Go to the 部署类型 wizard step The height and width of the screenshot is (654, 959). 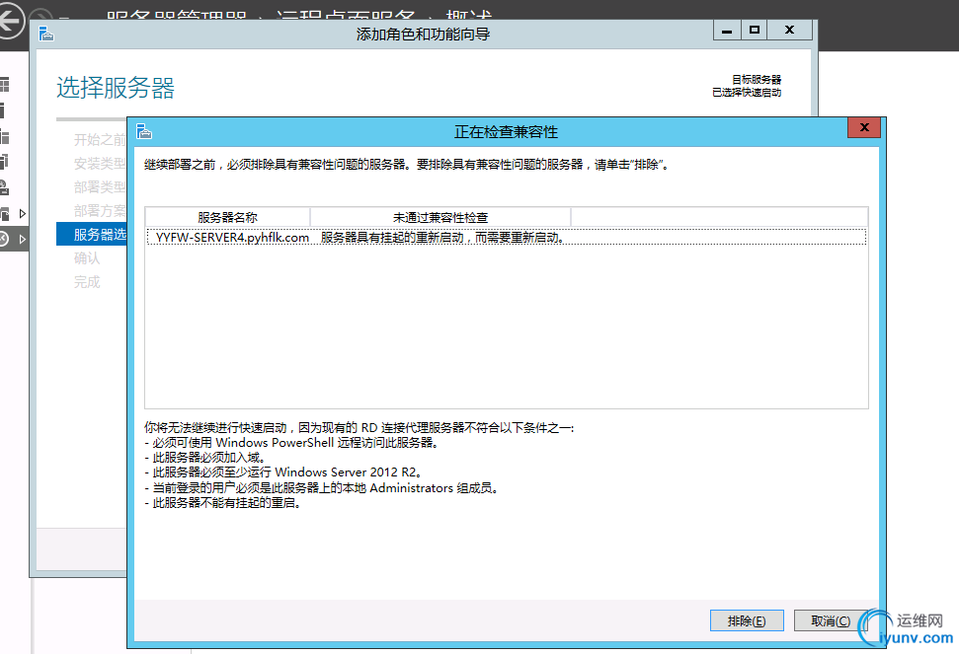coord(100,187)
